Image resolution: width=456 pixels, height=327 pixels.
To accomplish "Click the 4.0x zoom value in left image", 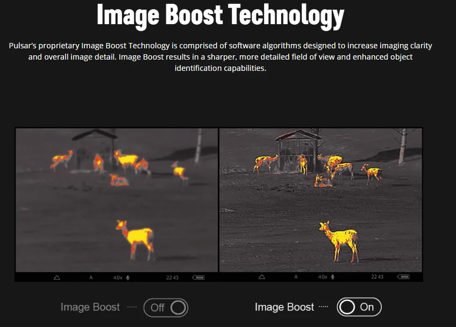I will pyautogui.click(x=118, y=278).
